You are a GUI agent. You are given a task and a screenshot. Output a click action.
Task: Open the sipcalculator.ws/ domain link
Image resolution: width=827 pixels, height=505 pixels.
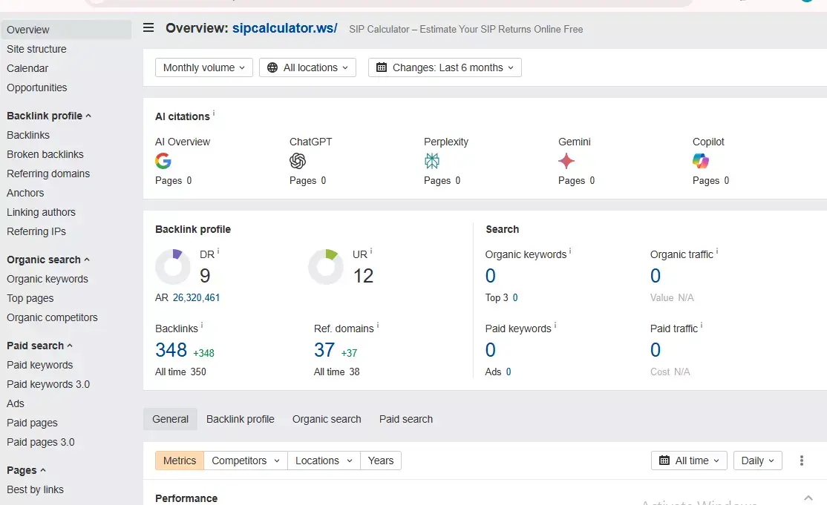pos(284,28)
